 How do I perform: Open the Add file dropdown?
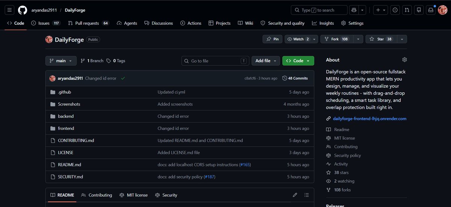pyautogui.click(x=266, y=61)
